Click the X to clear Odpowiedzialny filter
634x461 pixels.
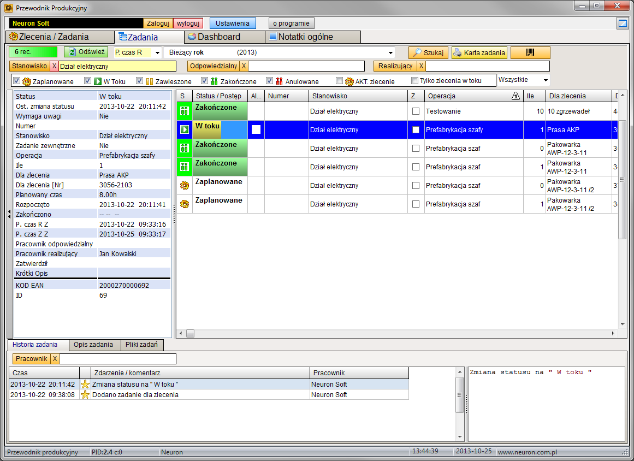click(244, 66)
